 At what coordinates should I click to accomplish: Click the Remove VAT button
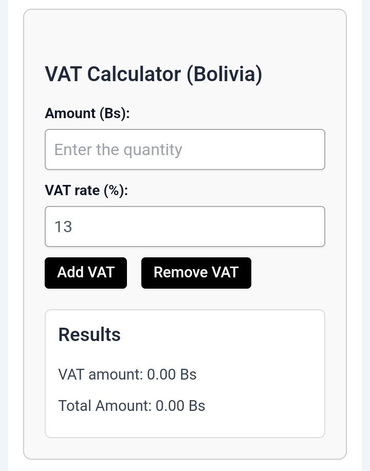coord(196,273)
